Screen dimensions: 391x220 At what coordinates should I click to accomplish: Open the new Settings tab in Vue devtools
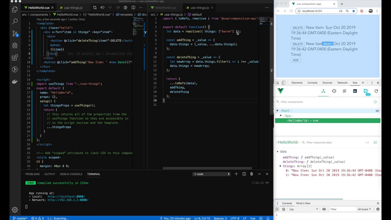point(366,91)
